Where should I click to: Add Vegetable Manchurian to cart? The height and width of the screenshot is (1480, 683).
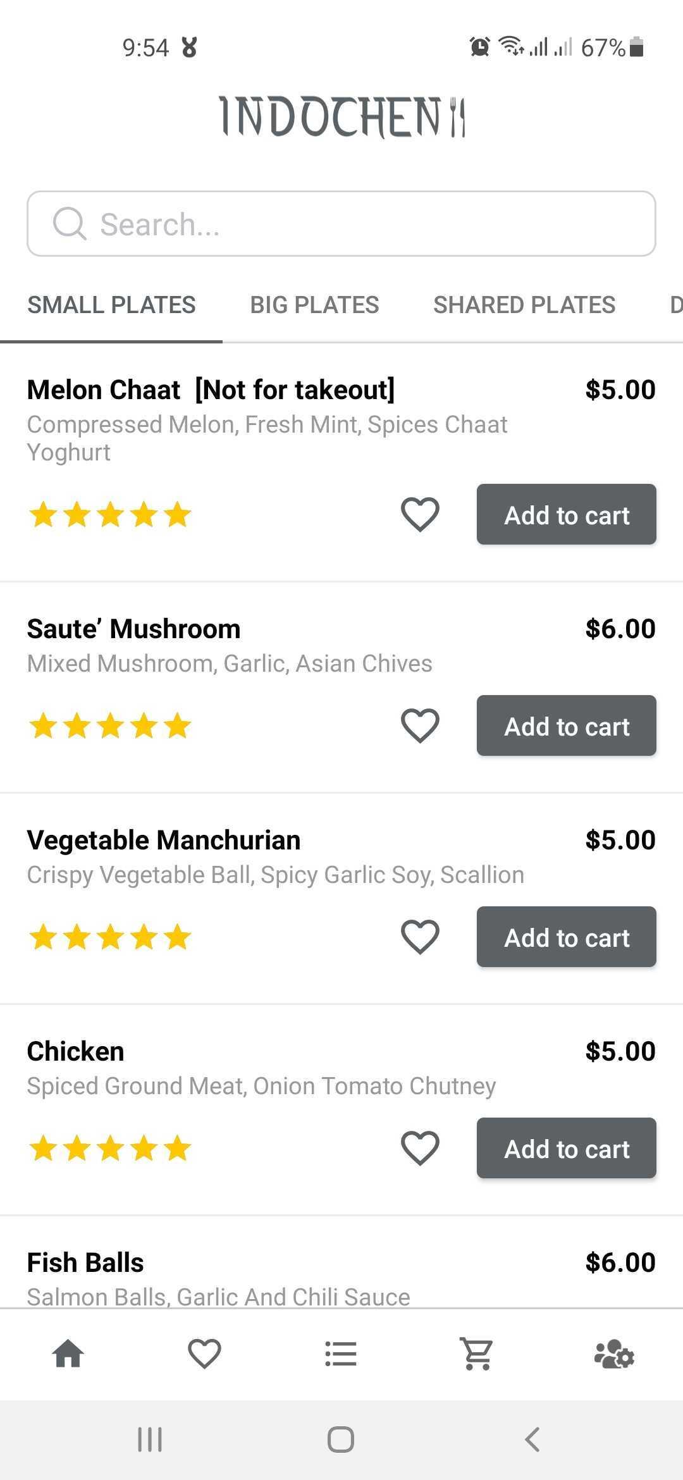[567, 937]
